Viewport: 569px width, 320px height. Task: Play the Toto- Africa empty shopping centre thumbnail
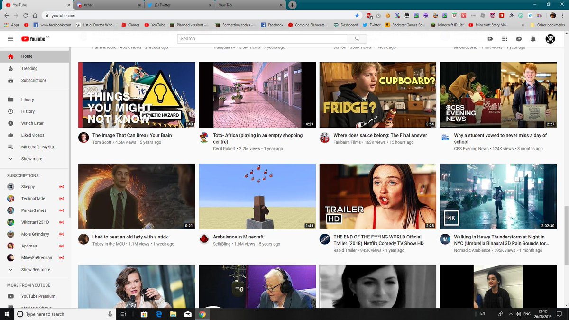(x=257, y=95)
